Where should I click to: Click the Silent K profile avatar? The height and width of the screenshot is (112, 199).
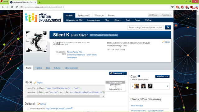(36, 42)
